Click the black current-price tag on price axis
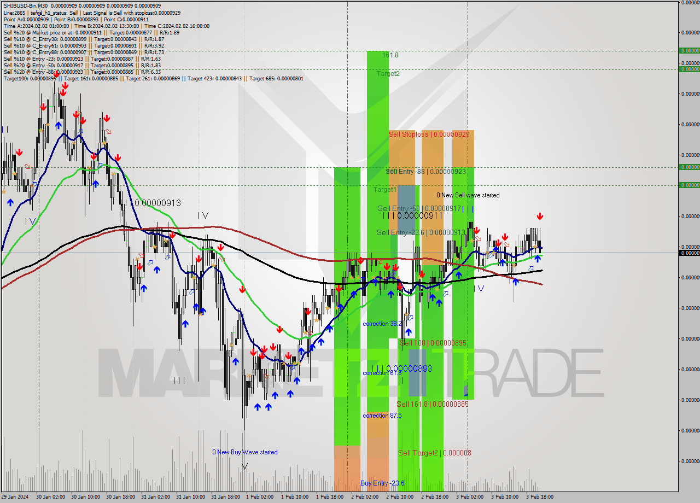This screenshot has width=700, height=503. (690, 253)
